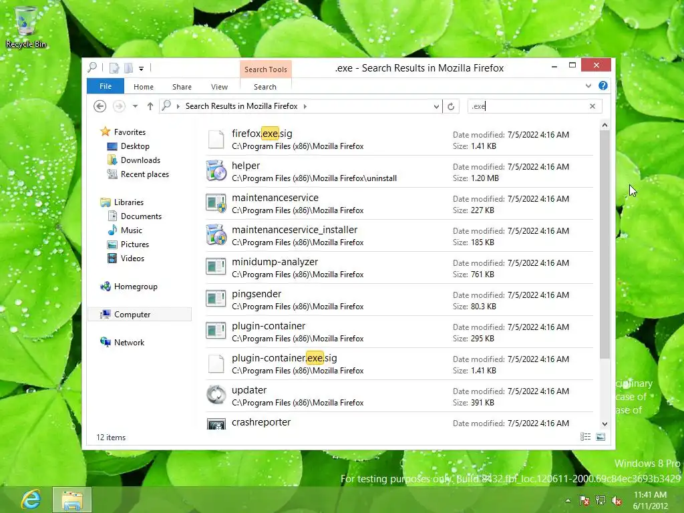Image resolution: width=684 pixels, height=513 pixels.
Task: Select the minidump-analyzer application icon
Action: [x=216, y=267]
